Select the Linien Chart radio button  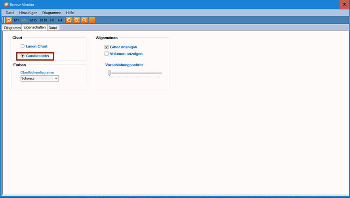tap(23, 46)
